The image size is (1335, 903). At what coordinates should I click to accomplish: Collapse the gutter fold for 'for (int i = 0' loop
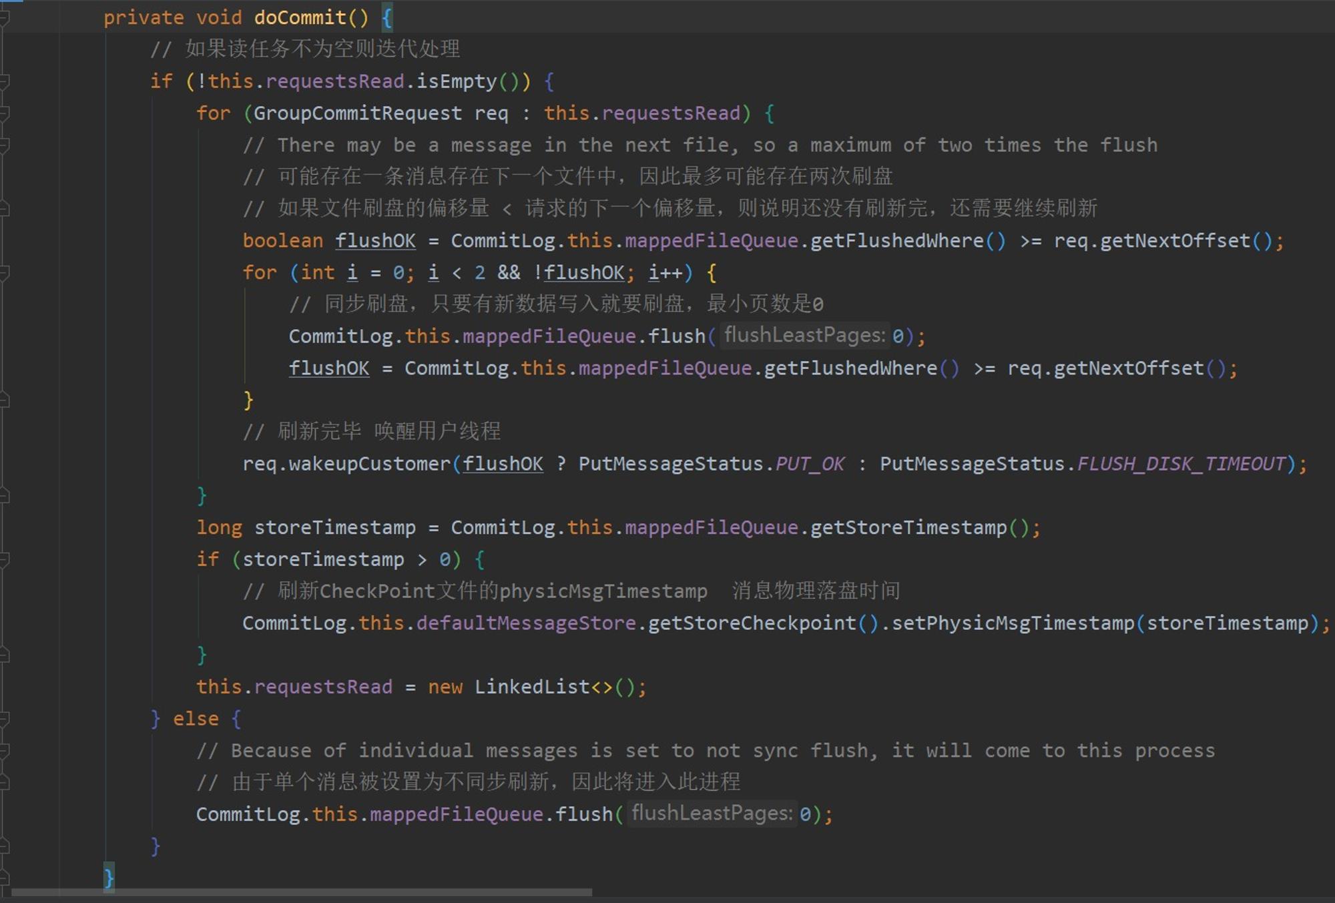pyautogui.click(x=3, y=273)
